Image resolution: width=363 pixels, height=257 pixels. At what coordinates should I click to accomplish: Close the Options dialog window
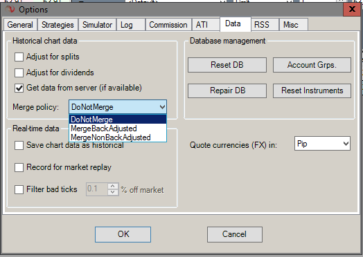(x=352, y=9)
